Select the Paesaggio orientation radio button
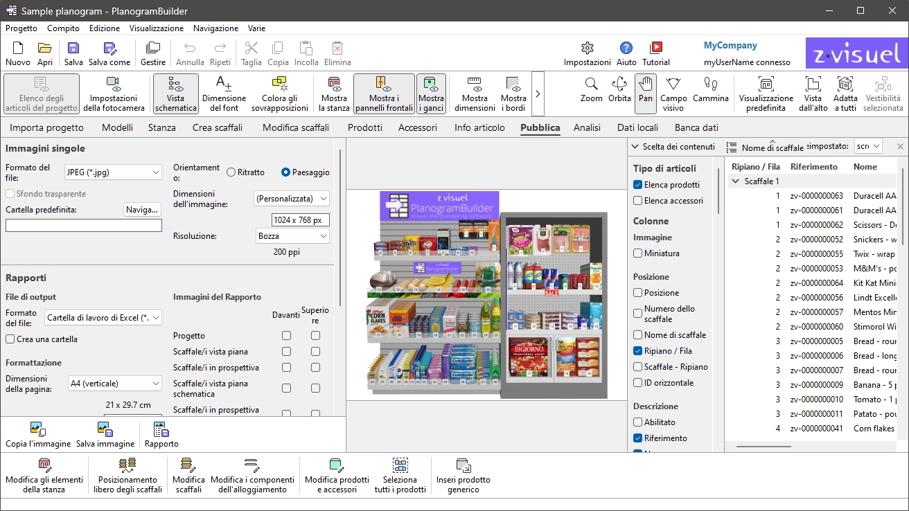 (285, 172)
